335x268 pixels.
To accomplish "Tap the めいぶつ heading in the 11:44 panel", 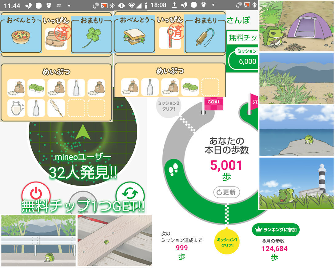I will coord(56,72).
